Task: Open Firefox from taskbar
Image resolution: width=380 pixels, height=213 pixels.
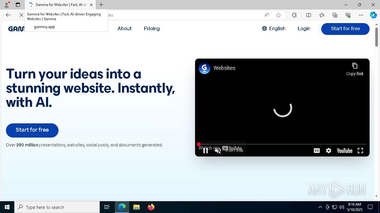Action: [151, 207]
